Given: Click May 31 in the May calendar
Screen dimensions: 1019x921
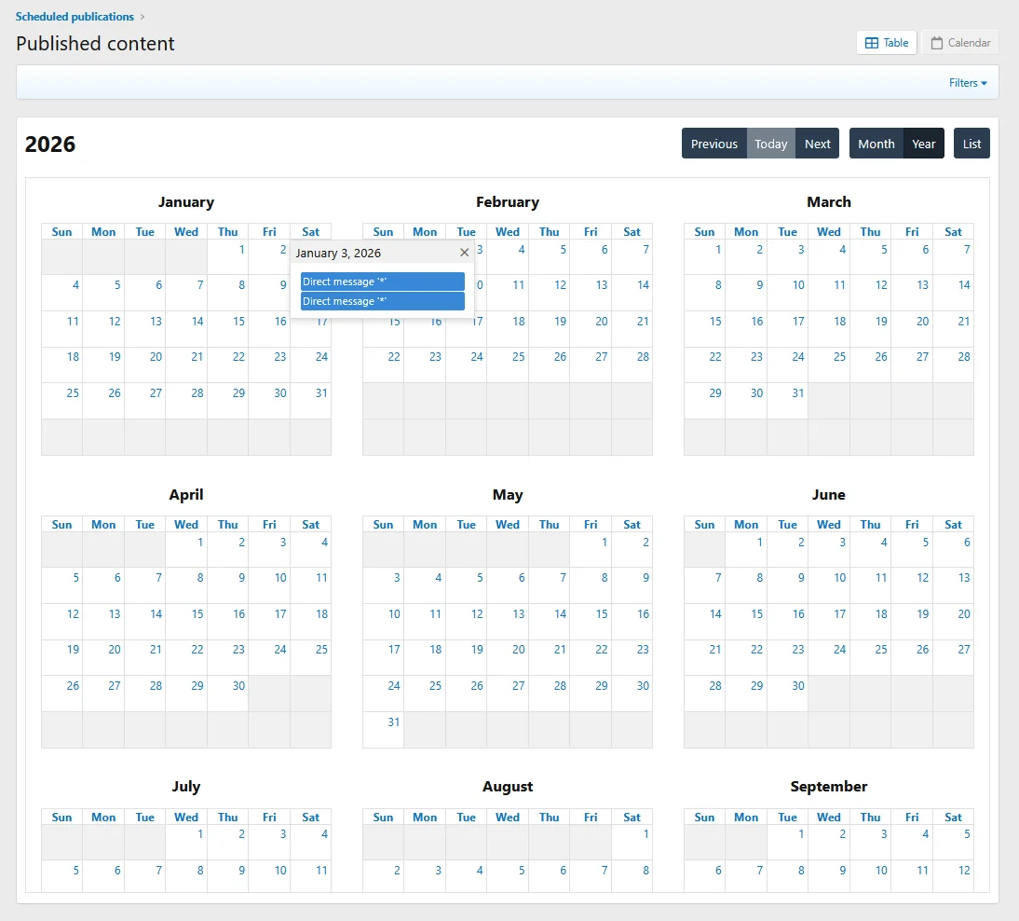Looking at the screenshot, I should pyautogui.click(x=394, y=722).
